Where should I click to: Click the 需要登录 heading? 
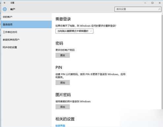pyautogui.click(x=63, y=19)
